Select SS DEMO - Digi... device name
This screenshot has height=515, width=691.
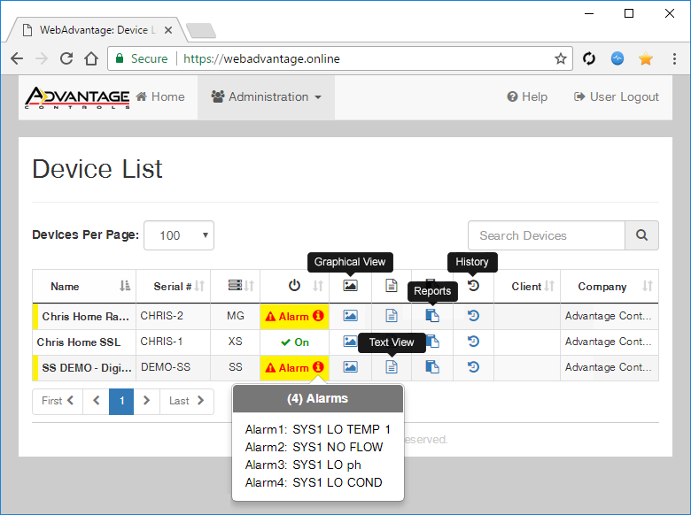click(87, 367)
